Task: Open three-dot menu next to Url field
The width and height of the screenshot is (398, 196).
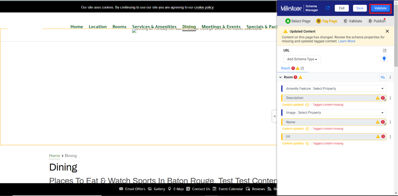Action: (x=390, y=137)
